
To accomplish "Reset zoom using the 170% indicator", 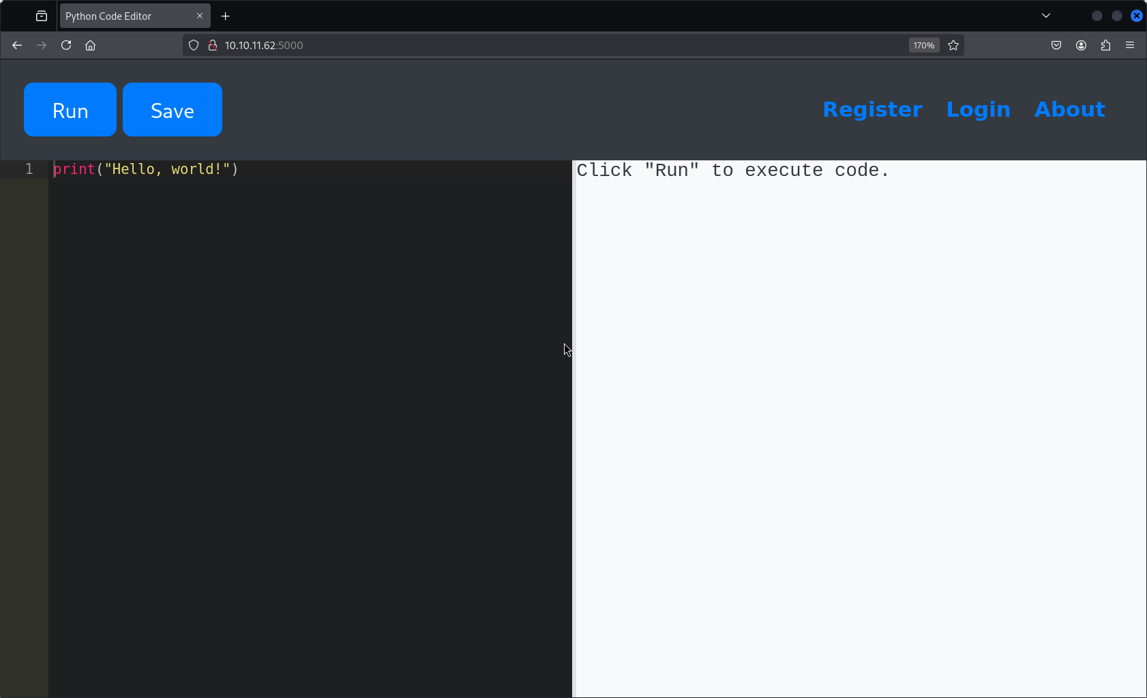I will (x=923, y=45).
